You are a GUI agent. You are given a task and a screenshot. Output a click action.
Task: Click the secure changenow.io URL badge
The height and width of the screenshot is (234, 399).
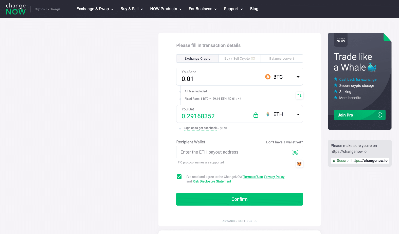[360, 161]
